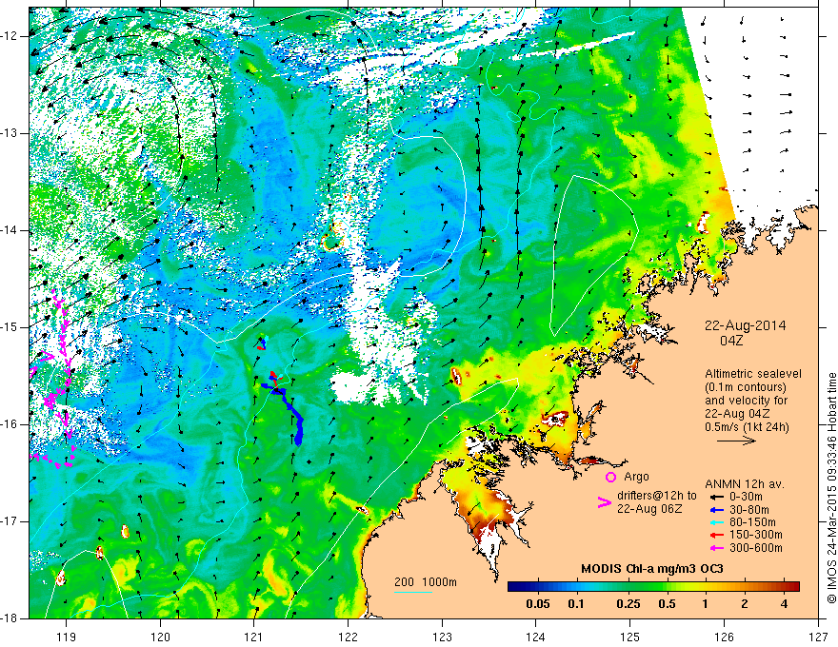Click the '0.5m/s (1kt 24h)' label
838x647 pixels.
pos(747,426)
